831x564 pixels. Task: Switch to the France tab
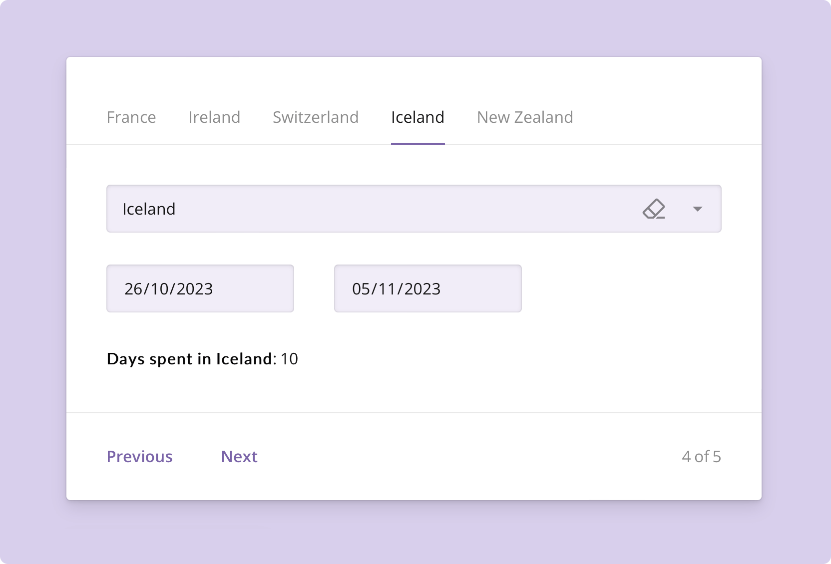tap(131, 117)
